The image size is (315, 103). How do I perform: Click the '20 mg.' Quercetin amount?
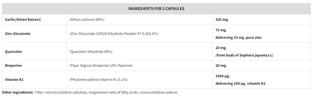pyautogui.click(x=221, y=48)
